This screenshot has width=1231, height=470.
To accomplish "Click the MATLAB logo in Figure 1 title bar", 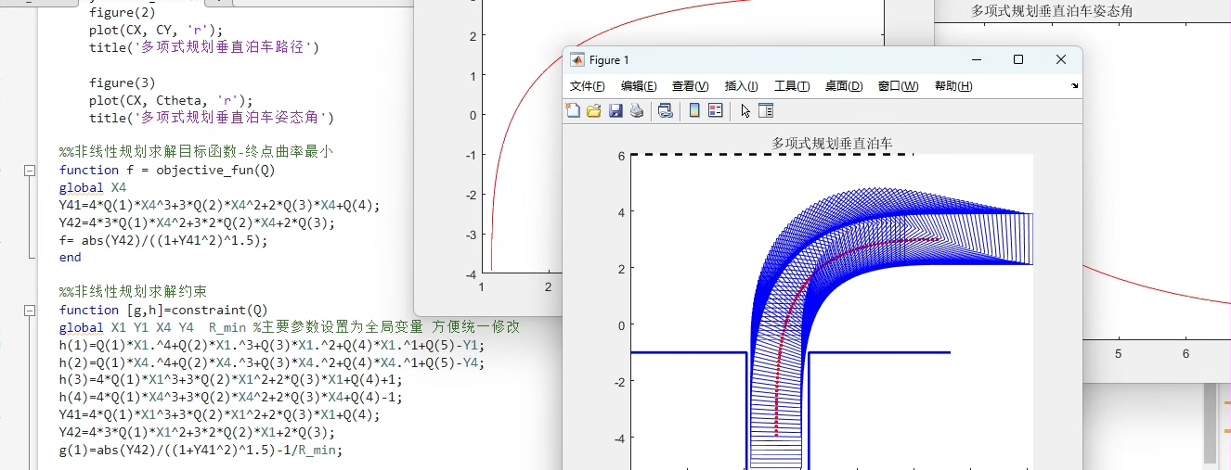I will pos(577,59).
